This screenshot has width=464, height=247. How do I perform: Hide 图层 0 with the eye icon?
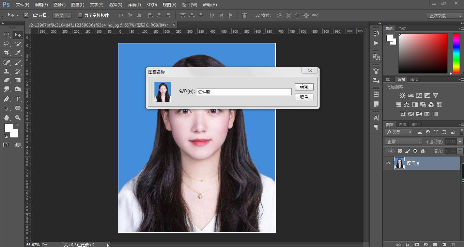[388, 163]
